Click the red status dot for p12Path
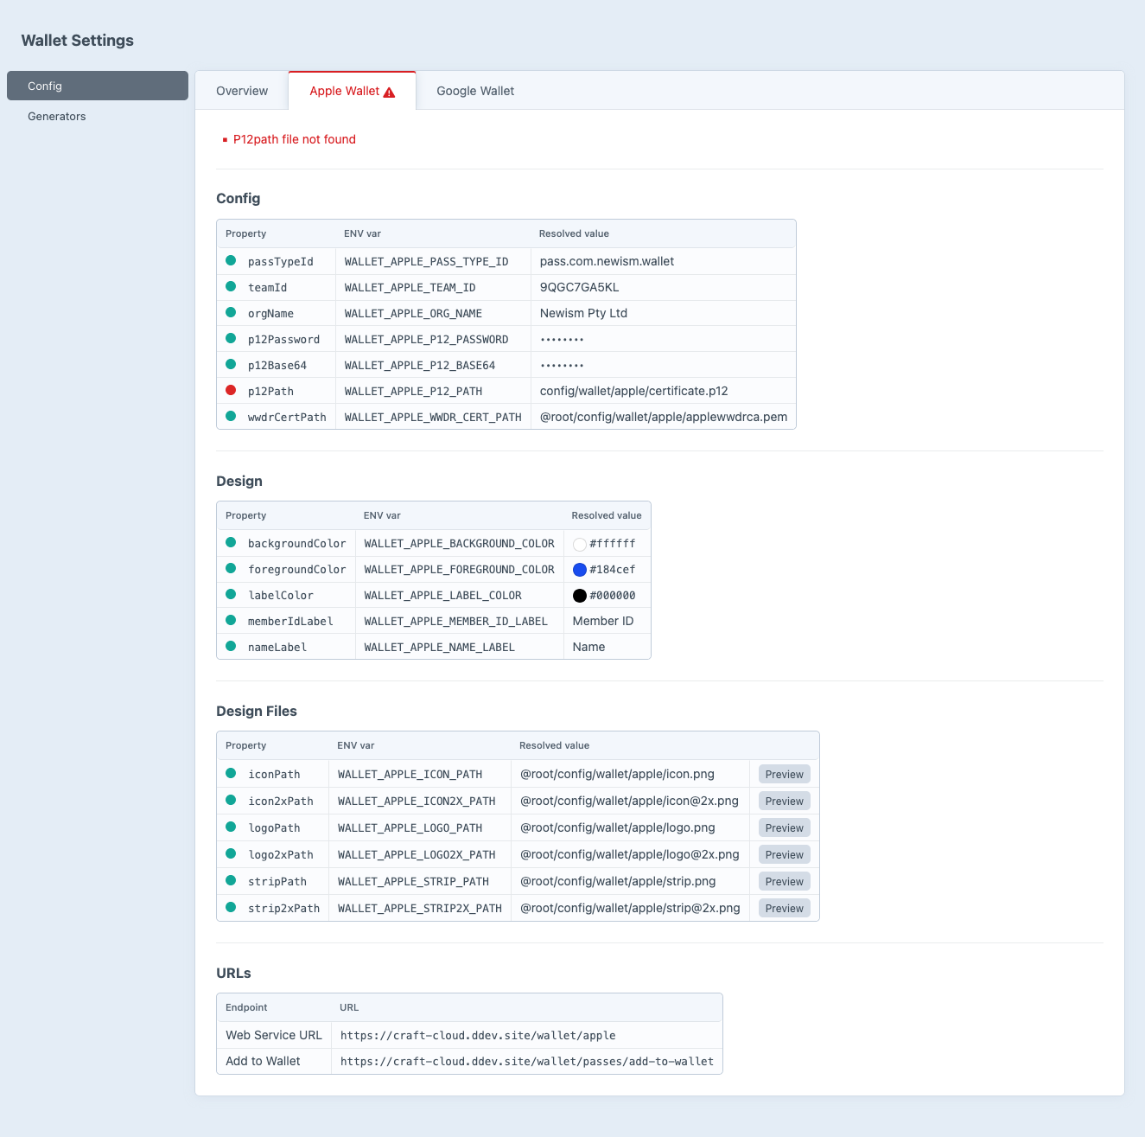Viewport: 1145px width, 1137px height. (231, 390)
